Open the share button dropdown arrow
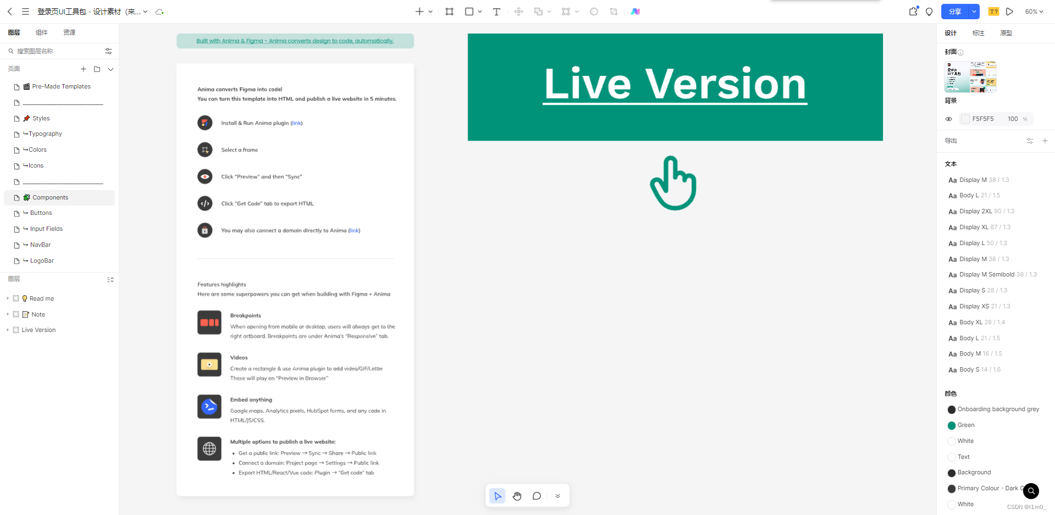 point(974,12)
